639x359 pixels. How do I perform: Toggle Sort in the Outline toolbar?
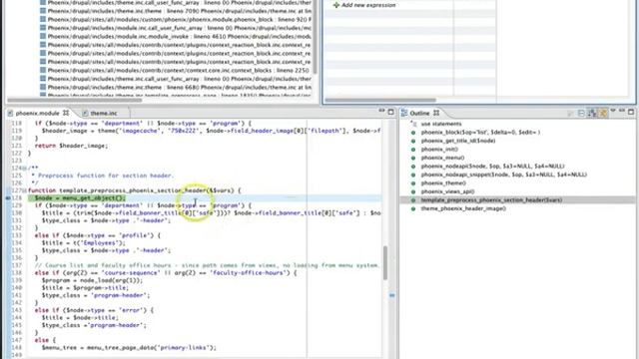coord(592,113)
